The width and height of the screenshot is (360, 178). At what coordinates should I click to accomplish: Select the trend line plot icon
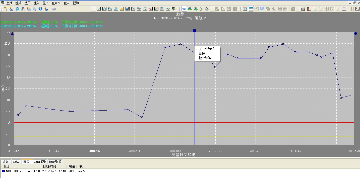tap(99, 9)
